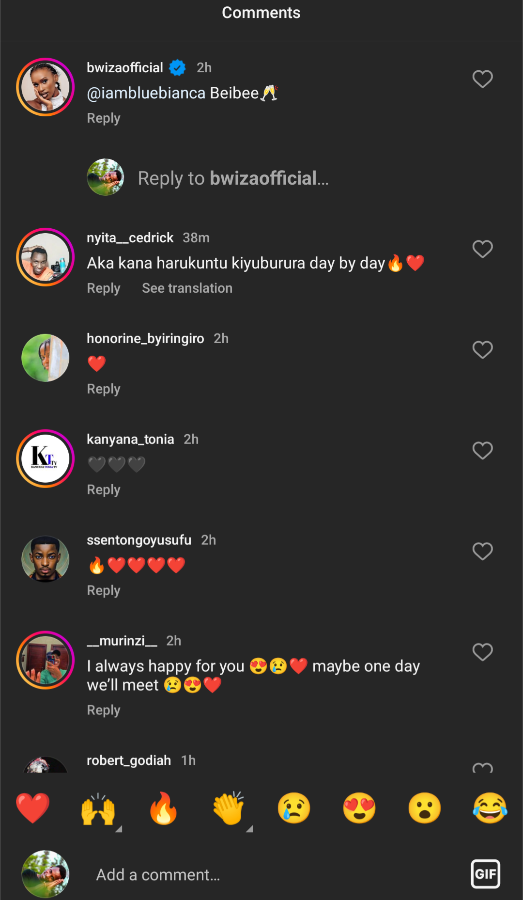Image resolution: width=523 pixels, height=900 pixels.
Task: Tap the crying face quick emoji
Action: pos(294,808)
